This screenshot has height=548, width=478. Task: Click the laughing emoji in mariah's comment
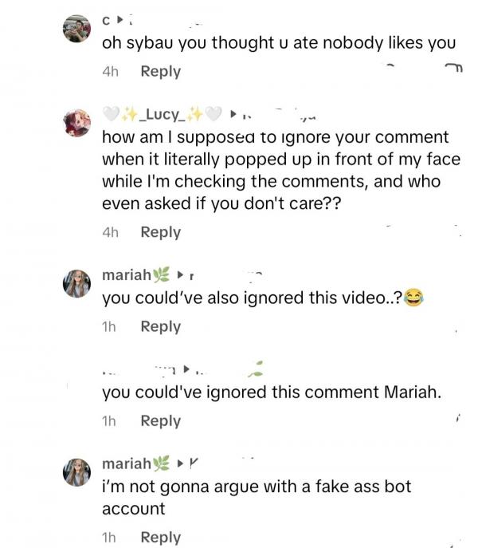413,298
